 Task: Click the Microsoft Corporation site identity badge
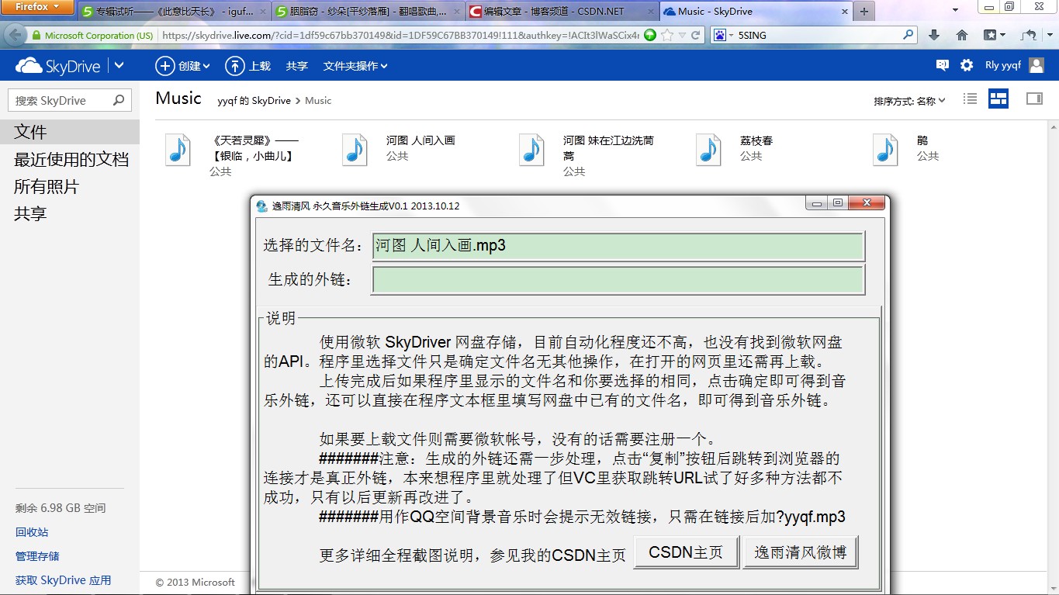93,36
